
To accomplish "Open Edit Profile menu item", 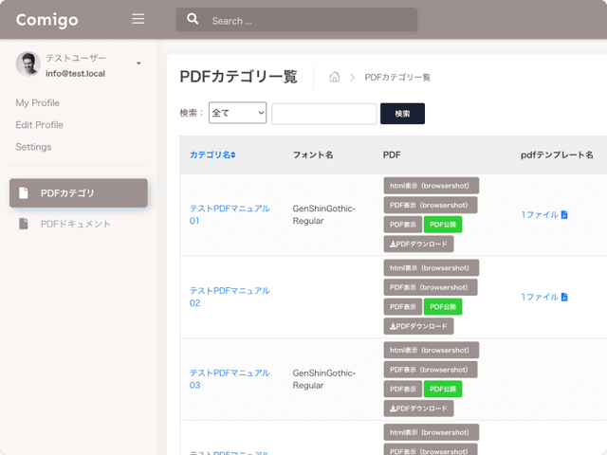I will (x=39, y=124).
